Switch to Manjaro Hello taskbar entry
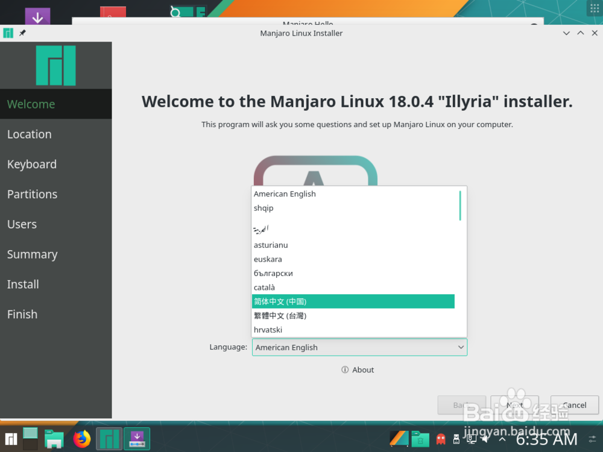603x452 pixels. pos(109,439)
